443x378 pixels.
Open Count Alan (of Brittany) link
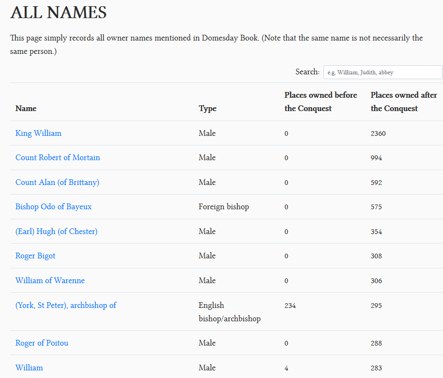[x=57, y=183]
